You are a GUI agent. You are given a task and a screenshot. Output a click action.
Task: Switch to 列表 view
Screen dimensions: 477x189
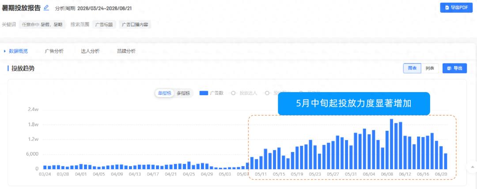[x=430, y=68]
